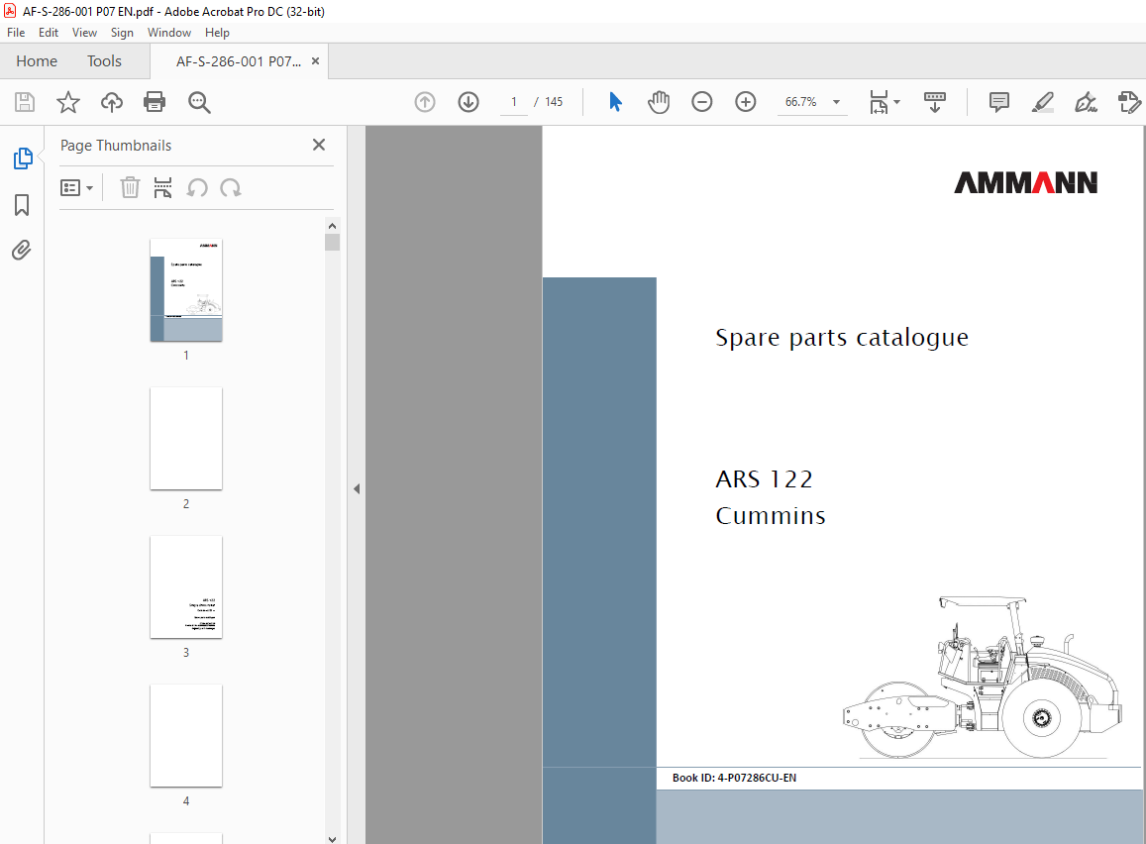This screenshot has height=844, width=1146.
Task: Zoom in with plus icon
Action: point(746,102)
